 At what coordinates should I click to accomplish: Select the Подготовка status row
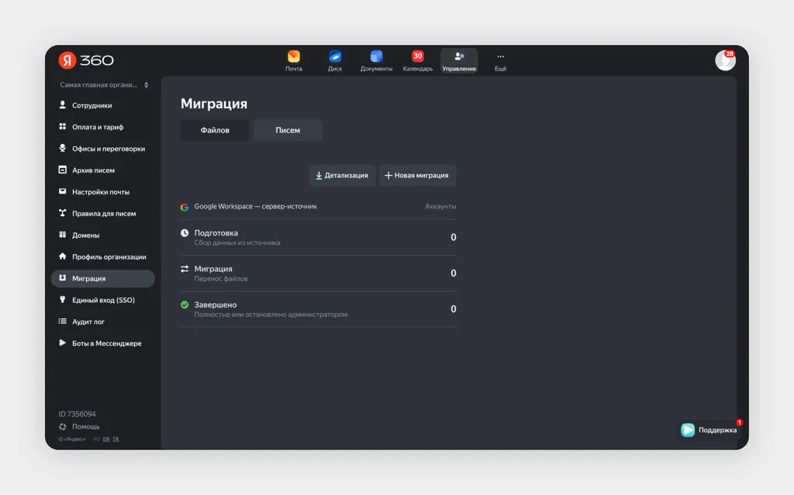tap(318, 237)
